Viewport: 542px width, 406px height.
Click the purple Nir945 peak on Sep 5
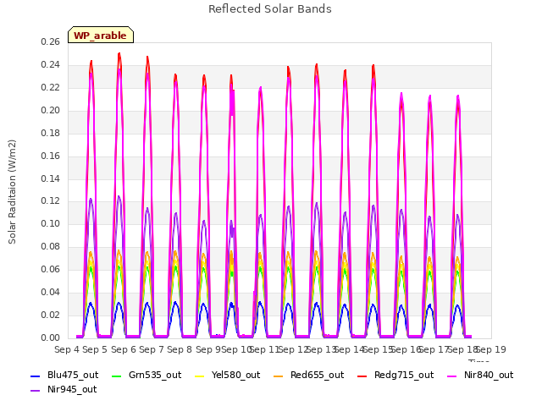[x=91, y=200]
